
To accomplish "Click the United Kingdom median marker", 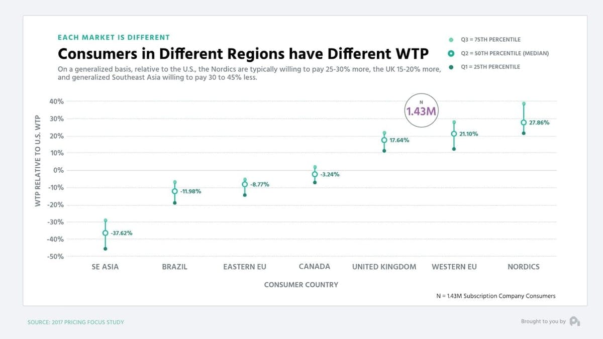I will point(384,140).
